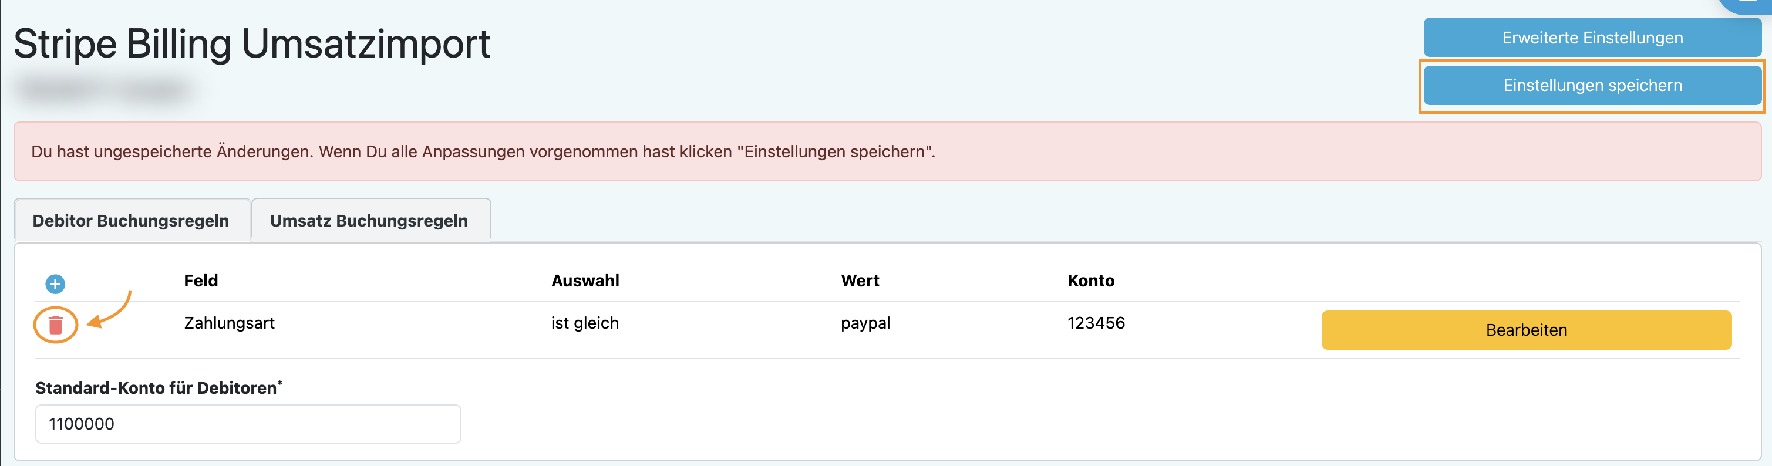Image resolution: width=1772 pixels, height=466 pixels.
Task: Click the blue plus icon to add rule
Action: click(x=55, y=283)
